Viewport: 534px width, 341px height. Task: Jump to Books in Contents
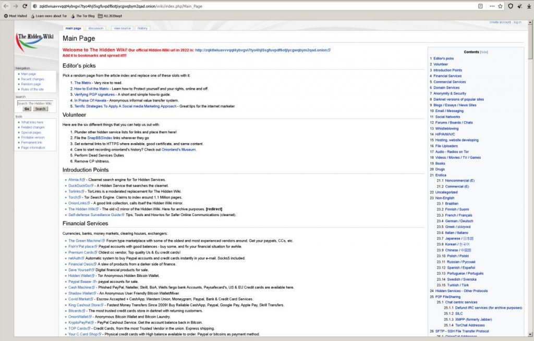[x=440, y=163]
